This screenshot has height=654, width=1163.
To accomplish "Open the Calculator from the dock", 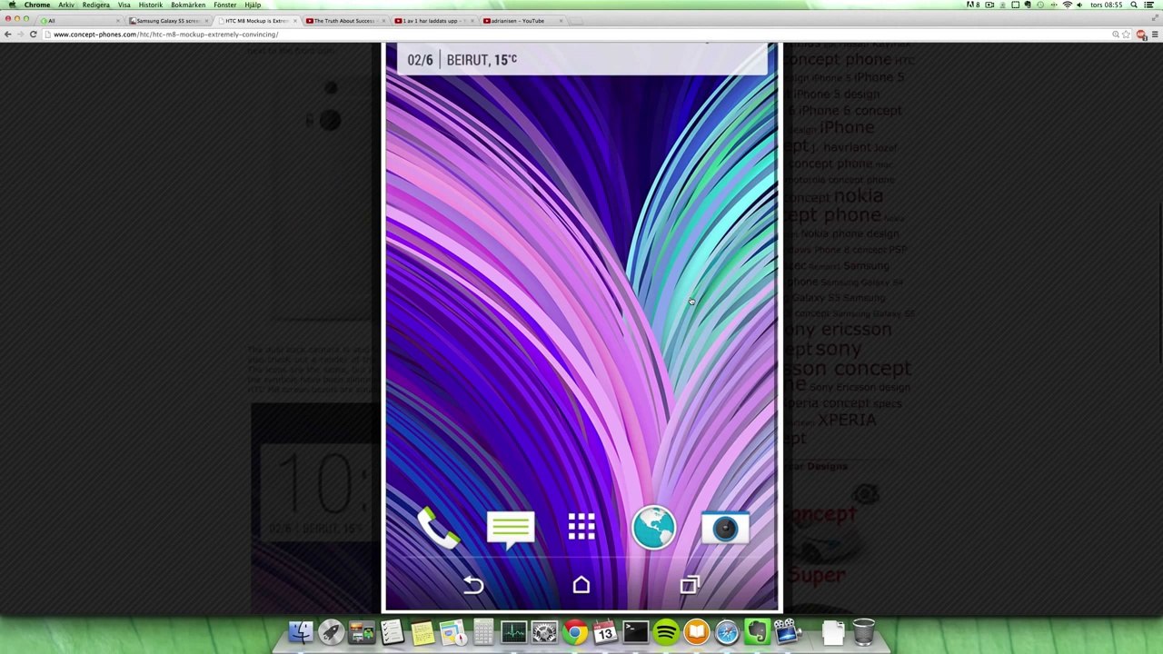I will click(483, 631).
